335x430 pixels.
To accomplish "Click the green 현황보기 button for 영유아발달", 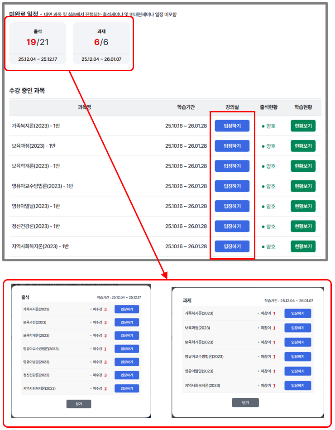I will (x=303, y=206).
